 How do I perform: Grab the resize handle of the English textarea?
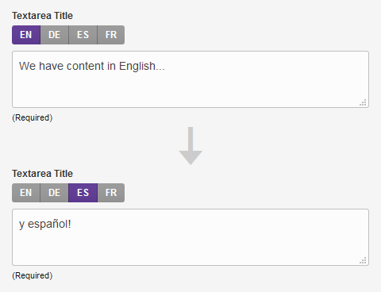(x=363, y=102)
